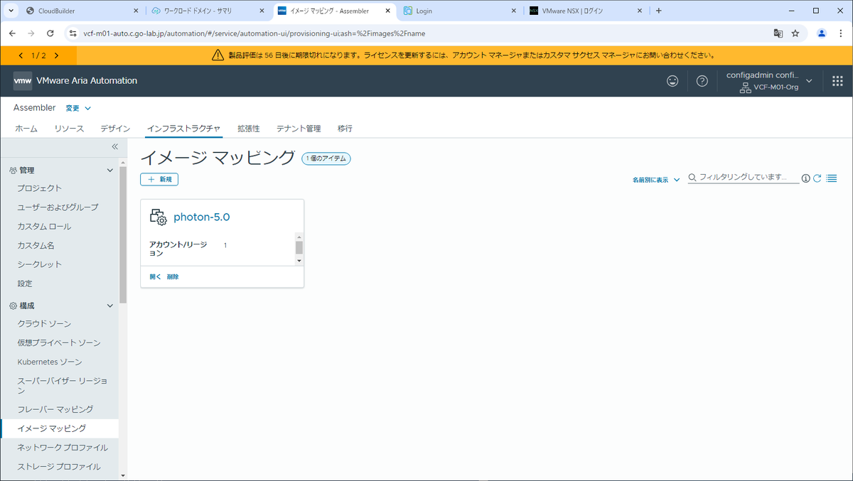853x481 pixels.
Task: Open カスタム名 in the sidebar
Action: click(36, 246)
